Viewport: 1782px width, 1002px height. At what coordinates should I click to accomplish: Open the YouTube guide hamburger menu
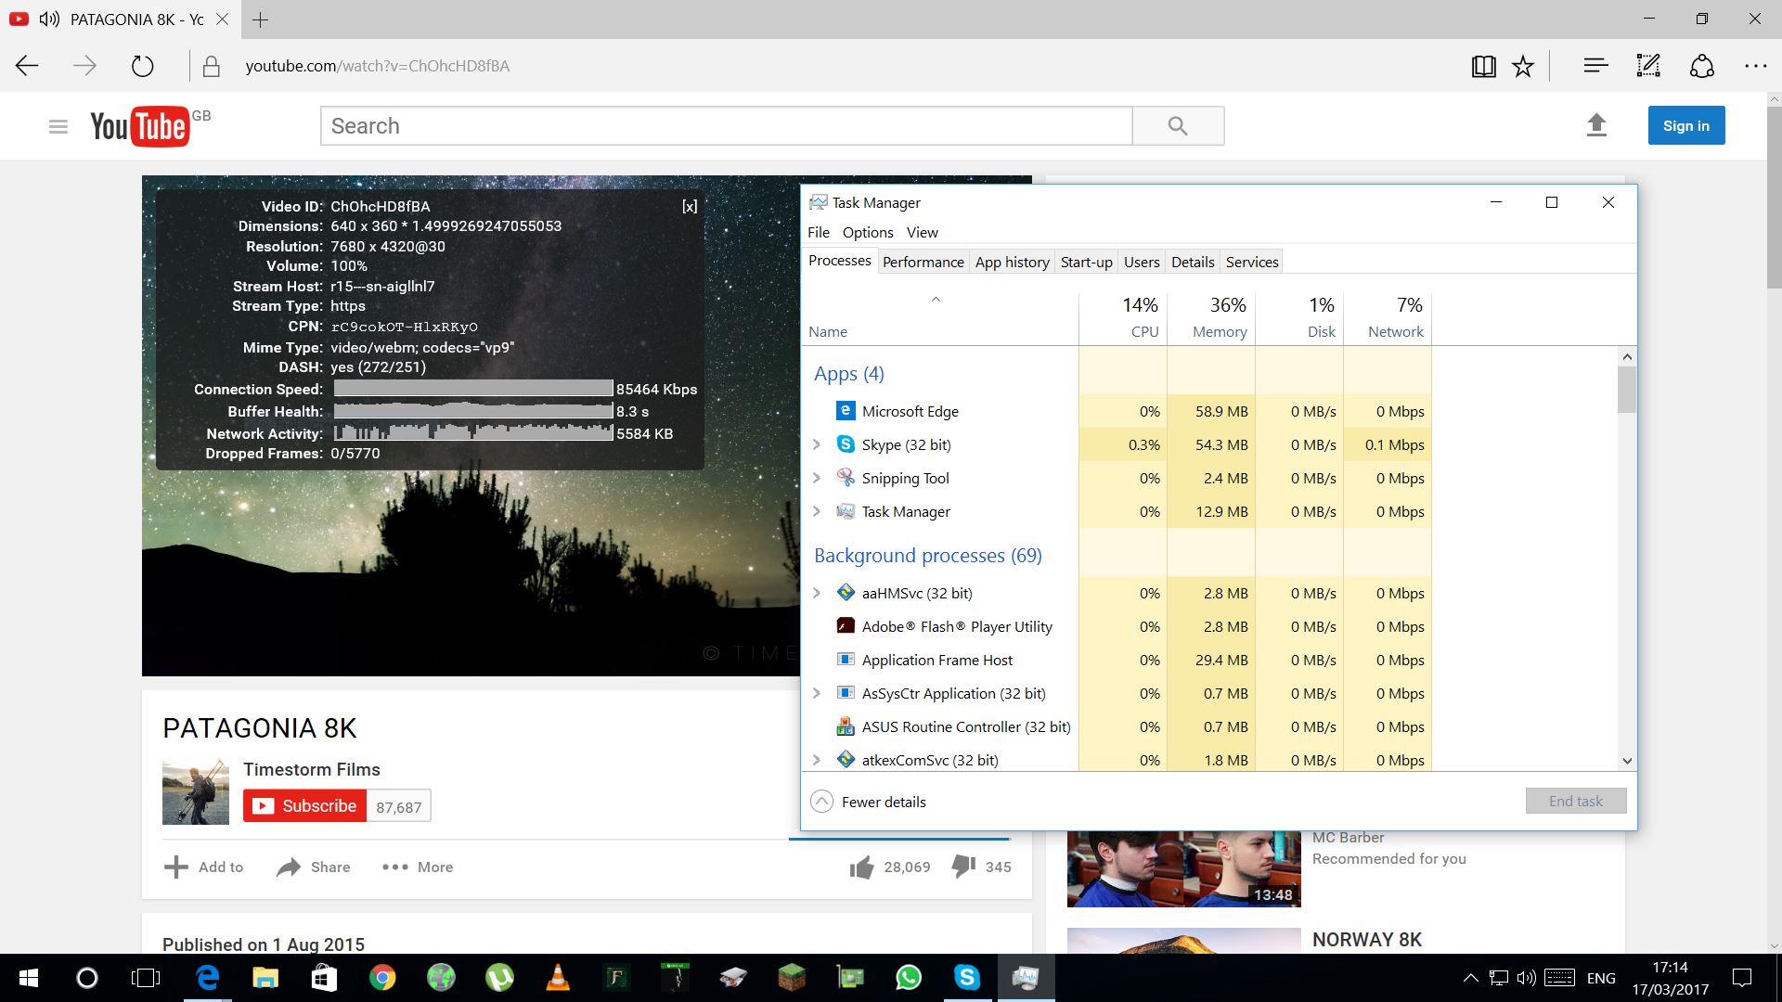tap(58, 126)
